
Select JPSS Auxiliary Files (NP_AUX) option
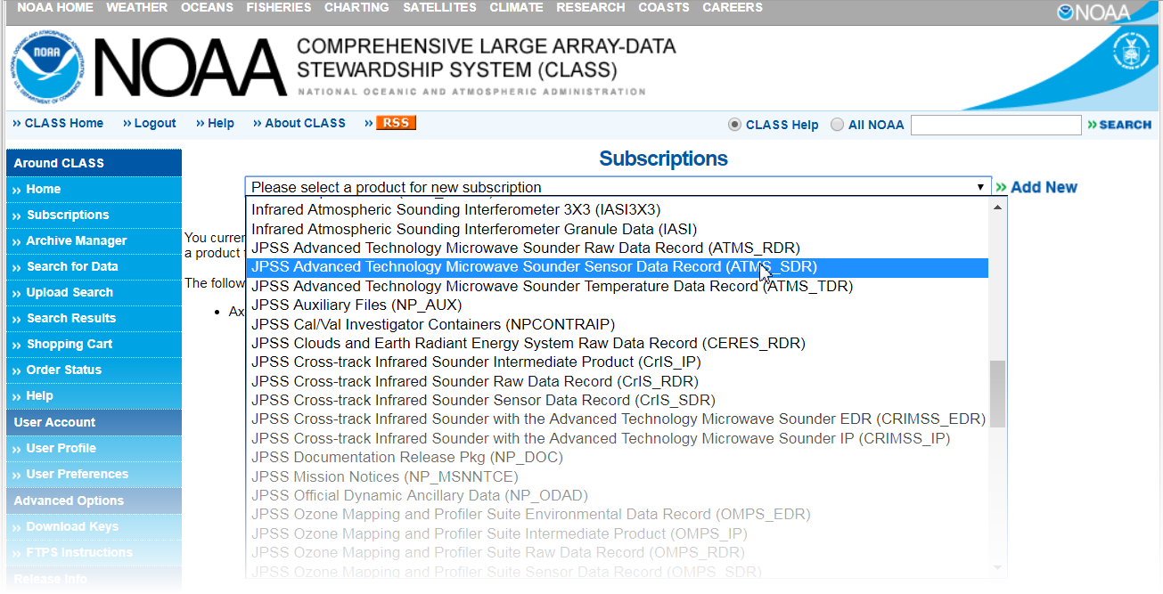tap(617, 305)
